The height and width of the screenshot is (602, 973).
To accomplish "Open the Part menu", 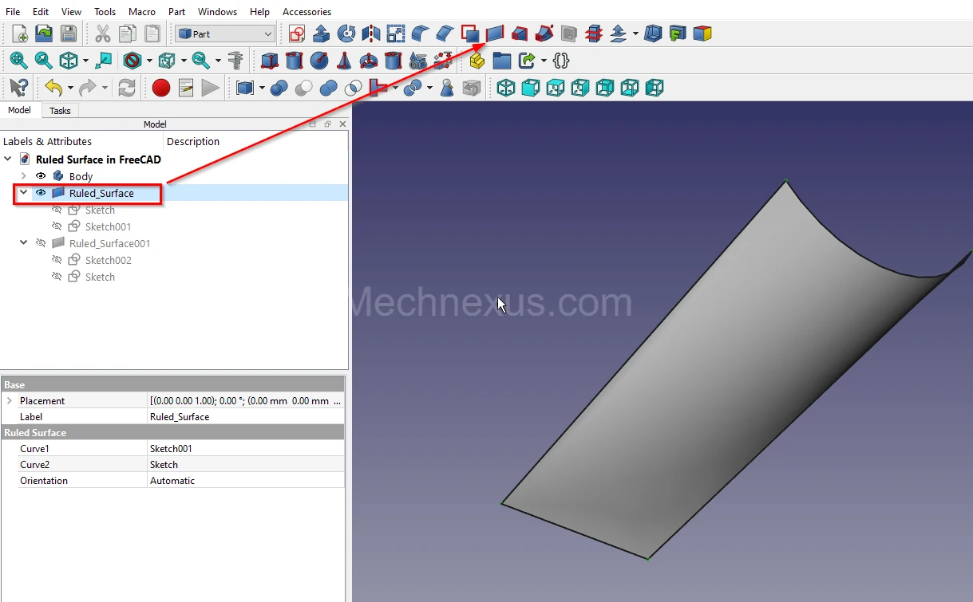I will (177, 12).
